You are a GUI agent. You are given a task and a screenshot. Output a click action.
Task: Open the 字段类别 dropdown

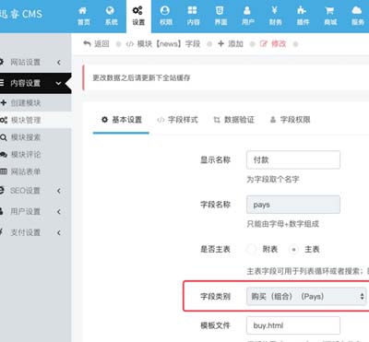point(306,297)
